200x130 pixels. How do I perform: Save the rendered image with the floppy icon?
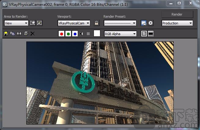[6, 34]
